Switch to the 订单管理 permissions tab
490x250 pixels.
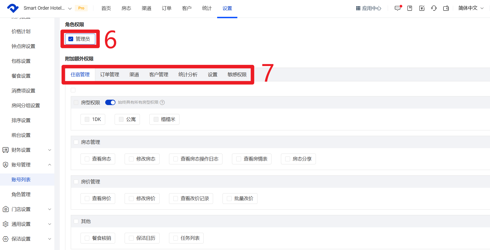point(110,75)
